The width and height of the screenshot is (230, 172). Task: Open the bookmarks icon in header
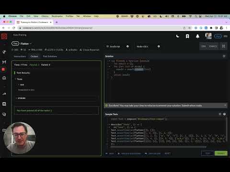187,36
